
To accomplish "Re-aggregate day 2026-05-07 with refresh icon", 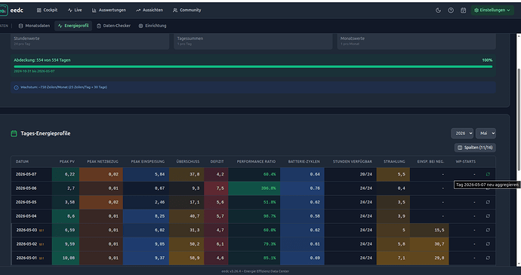I will tap(488, 174).
